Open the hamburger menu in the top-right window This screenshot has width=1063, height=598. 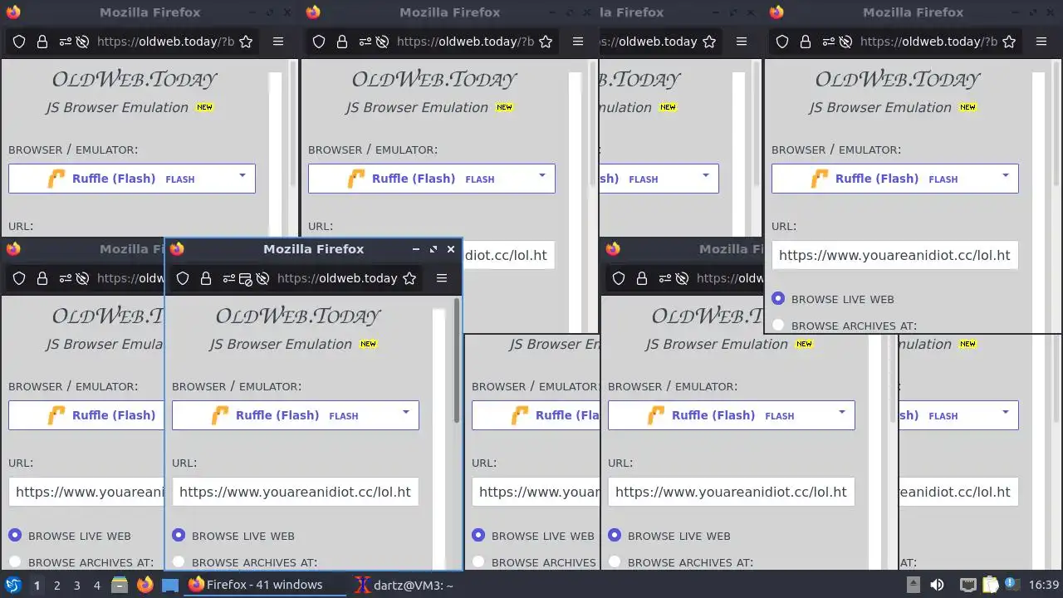click(1041, 42)
